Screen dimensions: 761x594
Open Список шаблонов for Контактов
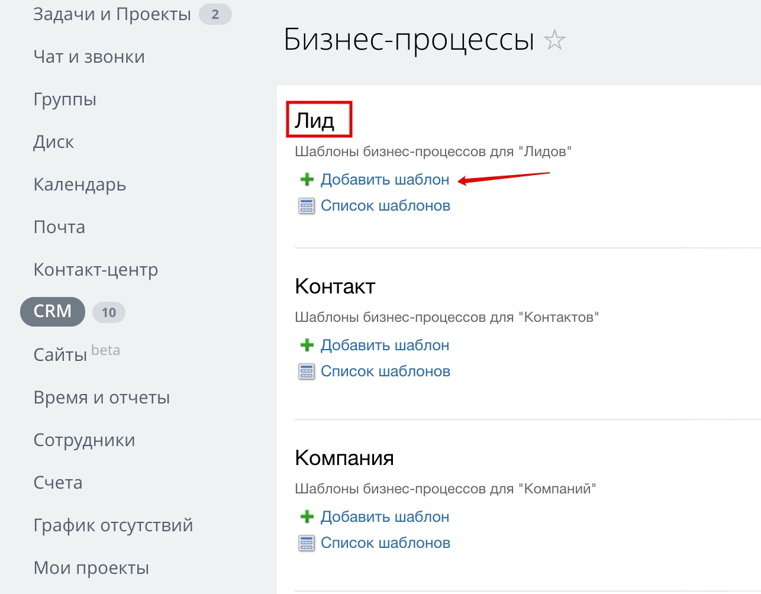(x=385, y=371)
